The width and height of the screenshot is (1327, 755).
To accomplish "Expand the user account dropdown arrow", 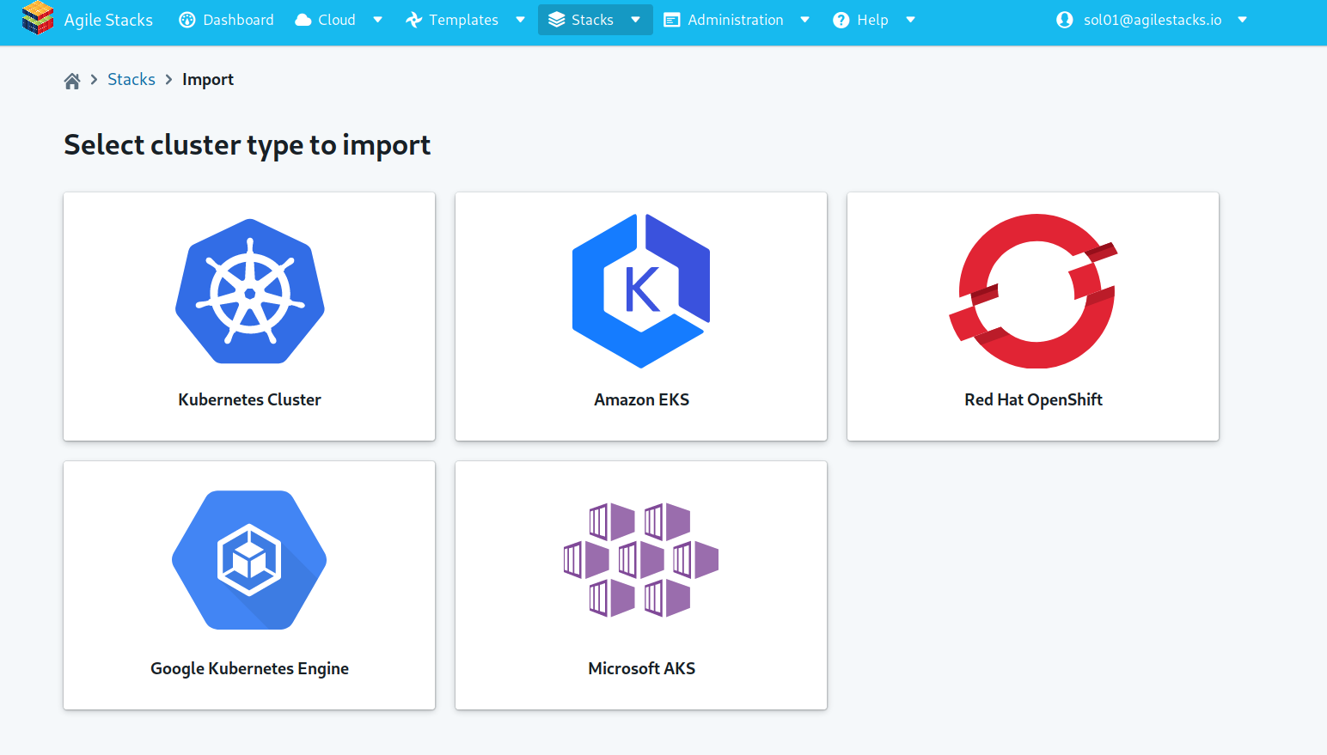I will (x=1242, y=20).
